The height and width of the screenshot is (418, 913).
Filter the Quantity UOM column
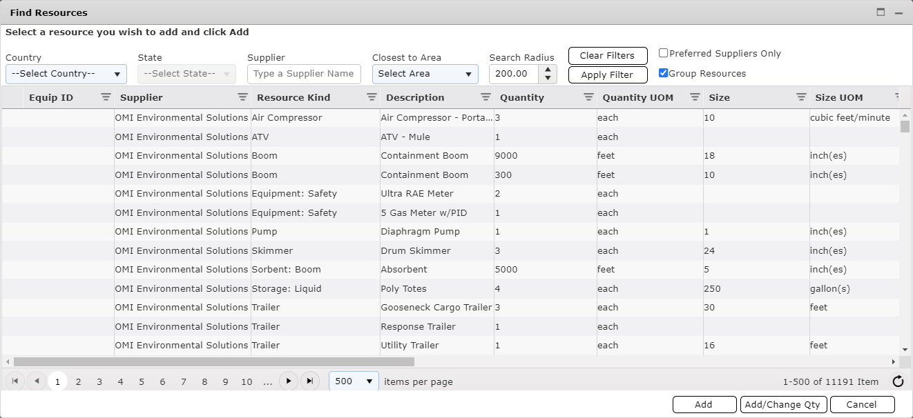point(694,97)
